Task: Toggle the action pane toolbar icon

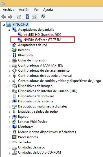Action: (34, 17)
